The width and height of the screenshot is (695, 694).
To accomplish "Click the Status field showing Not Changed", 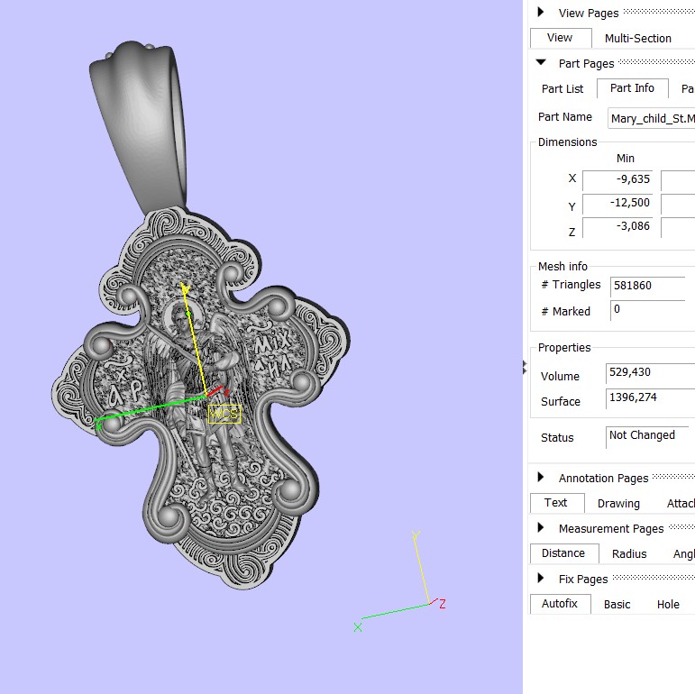I will pos(647,437).
